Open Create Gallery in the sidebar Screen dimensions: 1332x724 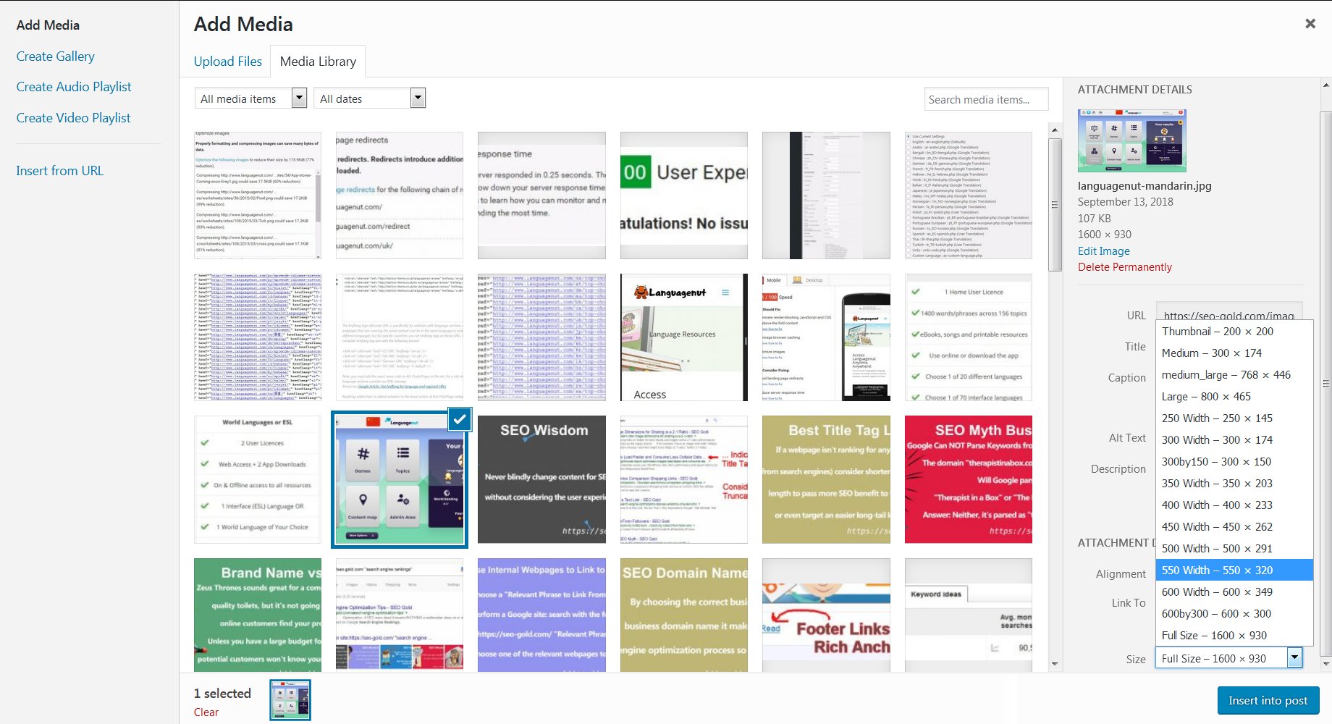pyautogui.click(x=55, y=56)
